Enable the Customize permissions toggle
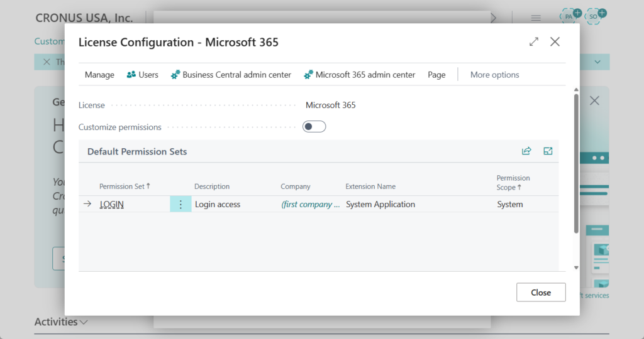This screenshot has height=339, width=644. click(x=314, y=127)
